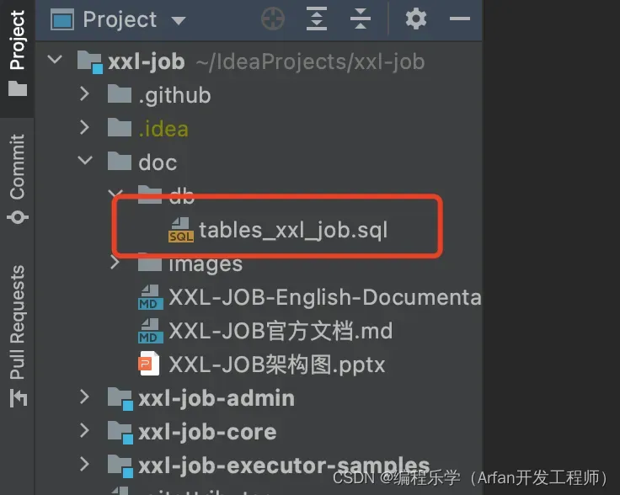Click the SQL file type icon

[x=181, y=230]
